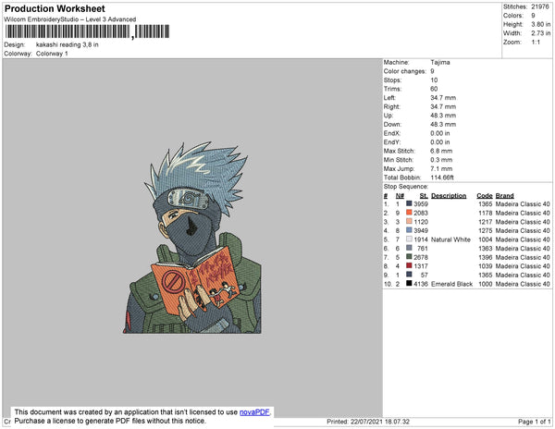This screenshot has width=555, height=429.
Task: Select the Emerald Black thread swatch
Action: click(409, 283)
